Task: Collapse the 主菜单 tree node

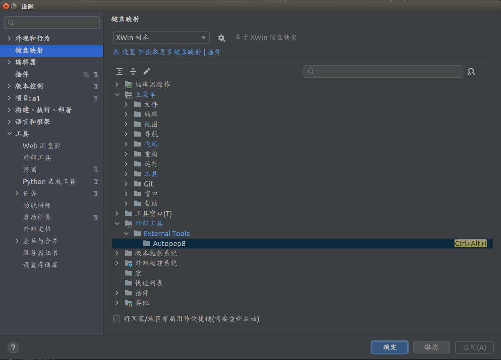Action: 117,94
